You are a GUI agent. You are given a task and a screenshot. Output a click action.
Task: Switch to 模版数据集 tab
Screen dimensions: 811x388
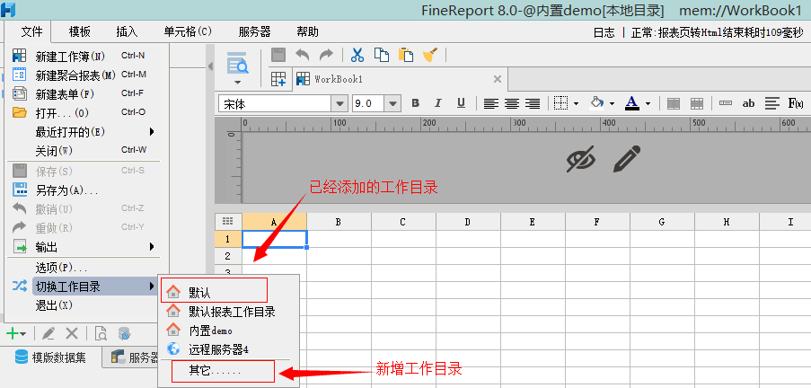tap(50, 357)
